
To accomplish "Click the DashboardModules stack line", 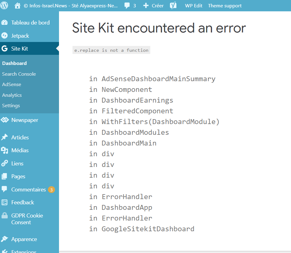I will [x=129, y=132].
